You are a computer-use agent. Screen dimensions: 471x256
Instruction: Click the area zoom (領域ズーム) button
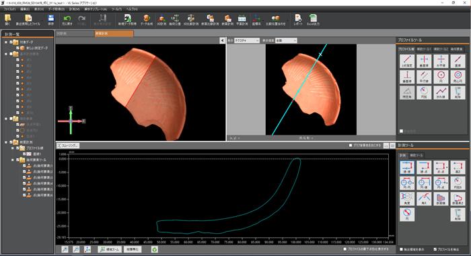pyautogui.click(x=110, y=249)
